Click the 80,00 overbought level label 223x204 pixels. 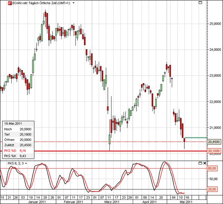point(212,168)
